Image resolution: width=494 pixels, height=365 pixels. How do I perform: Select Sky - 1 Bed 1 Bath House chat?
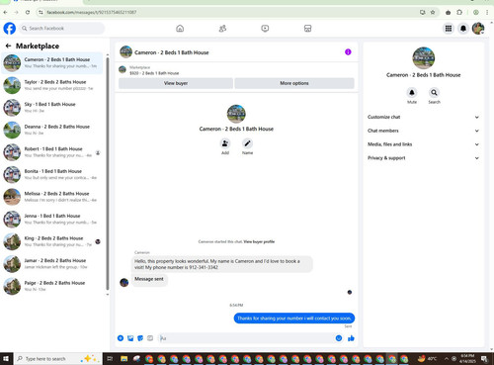(52, 108)
